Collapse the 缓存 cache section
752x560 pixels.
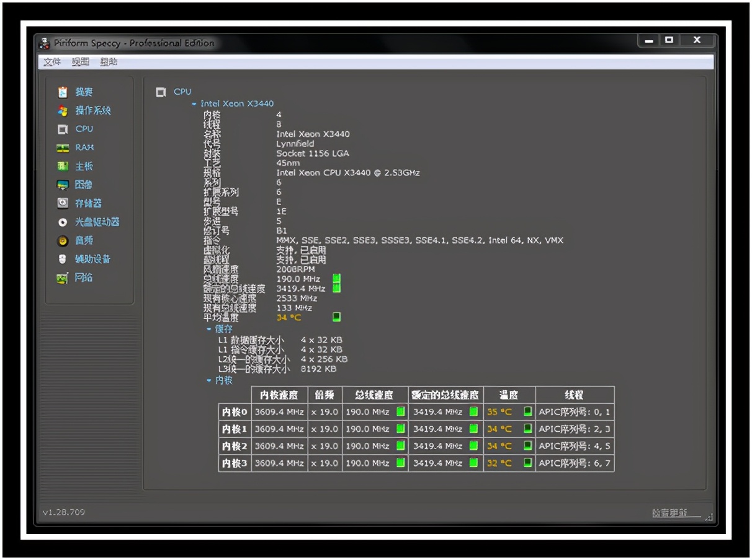pos(209,329)
